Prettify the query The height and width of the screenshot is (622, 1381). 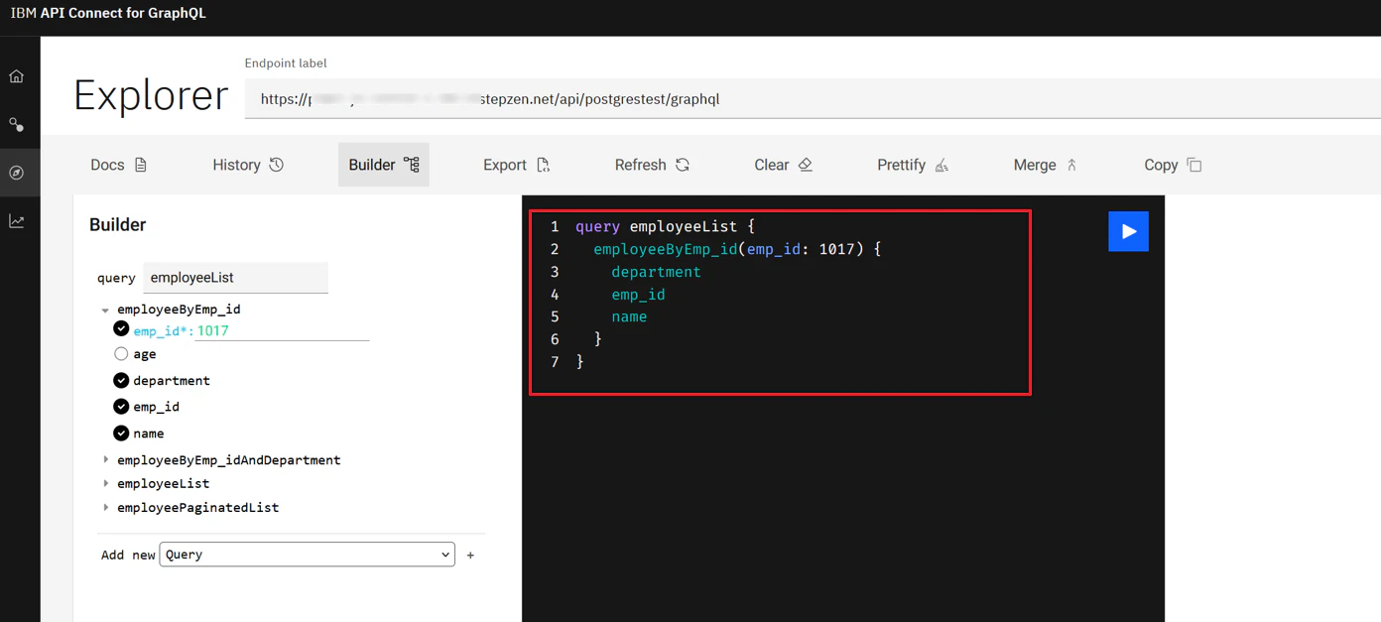[x=913, y=165]
